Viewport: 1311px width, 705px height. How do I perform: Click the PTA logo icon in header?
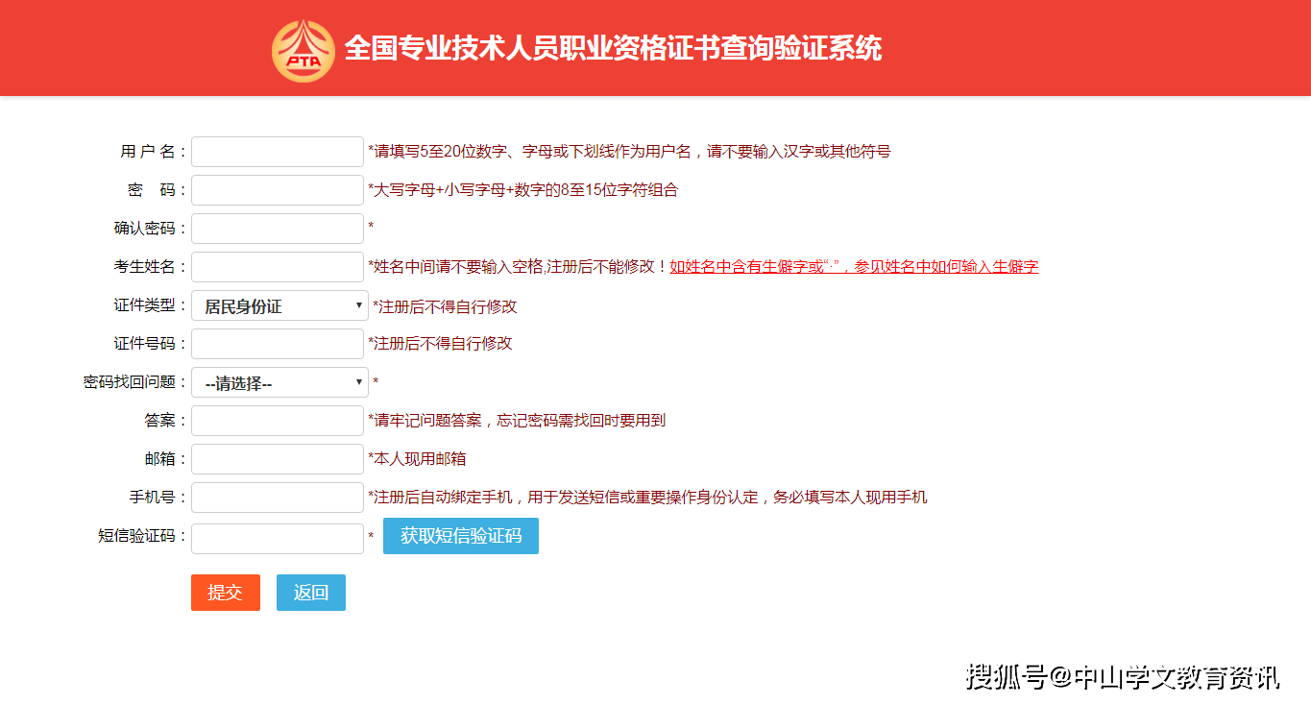(303, 50)
